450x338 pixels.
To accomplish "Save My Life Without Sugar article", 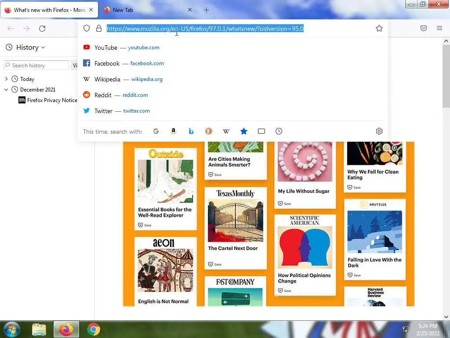I will [284, 203].
